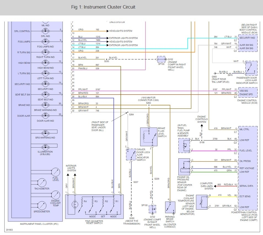
Task: Select the 'G300 (ABOVE THE TRANSMISSION)' ground label
Action: pos(132,221)
